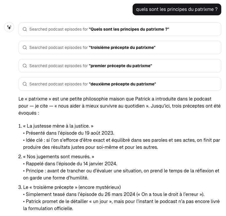
Task: Click the bullet starting "Principe : avant de trancher"
Action: click(x=121, y=174)
